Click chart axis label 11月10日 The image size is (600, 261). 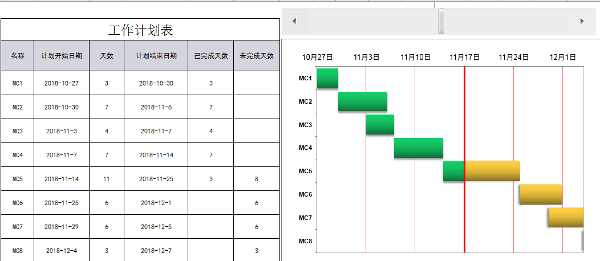click(416, 58)
